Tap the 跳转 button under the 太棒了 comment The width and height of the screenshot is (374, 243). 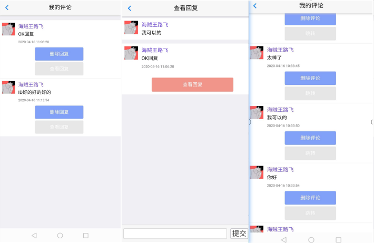pyautogui.click(x=310, y=93)
